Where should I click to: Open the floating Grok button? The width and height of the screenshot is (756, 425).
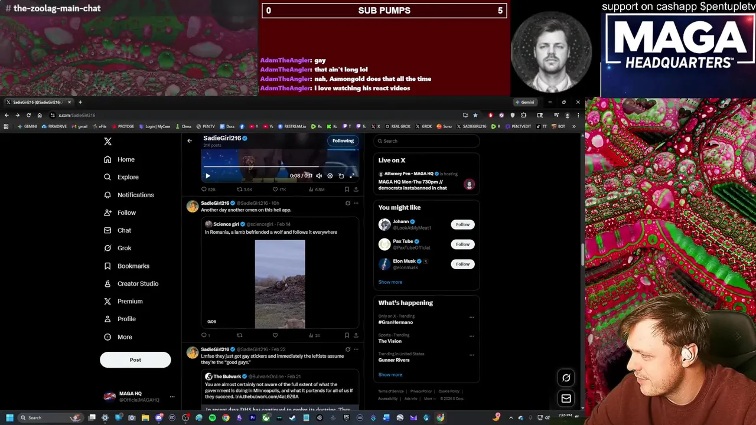(566, 378)
